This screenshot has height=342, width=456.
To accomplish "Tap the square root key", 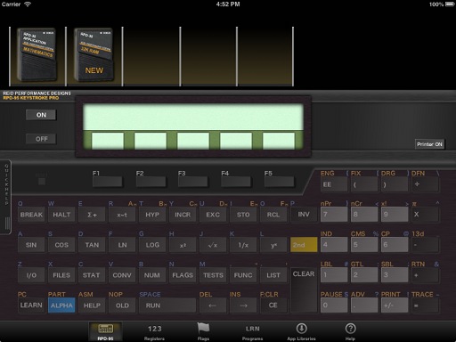I will click(x=213, y=245).
